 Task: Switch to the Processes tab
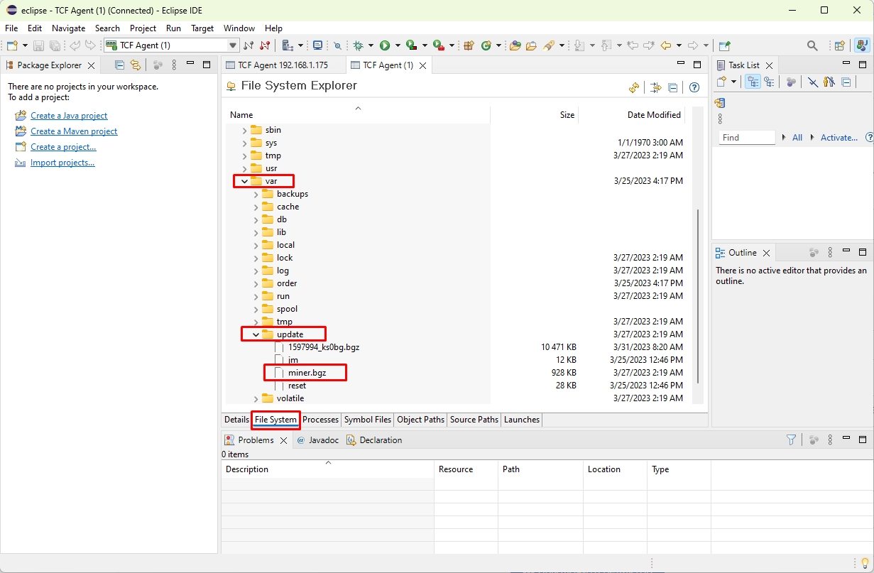(x=320, y=420)
